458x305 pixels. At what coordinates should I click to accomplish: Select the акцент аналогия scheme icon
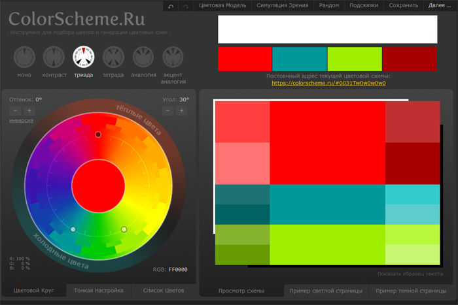pos(173,57)
